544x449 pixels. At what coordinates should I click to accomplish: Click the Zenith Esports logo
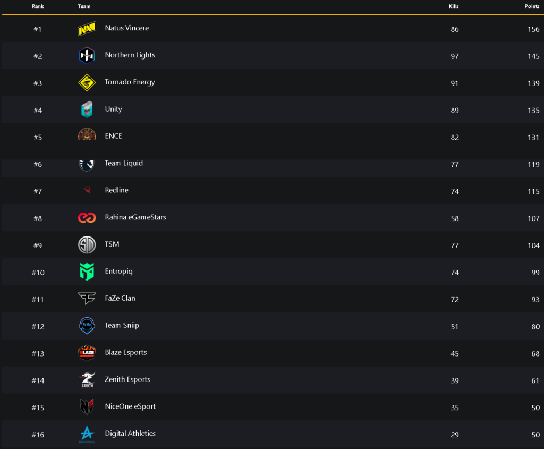click(x=87, y=380)
